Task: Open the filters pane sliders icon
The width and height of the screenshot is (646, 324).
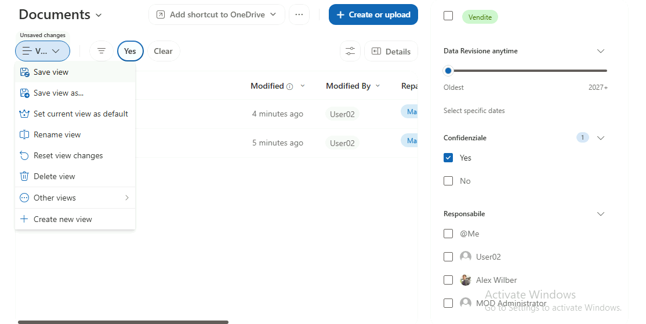Action: [x=350, y=52]
